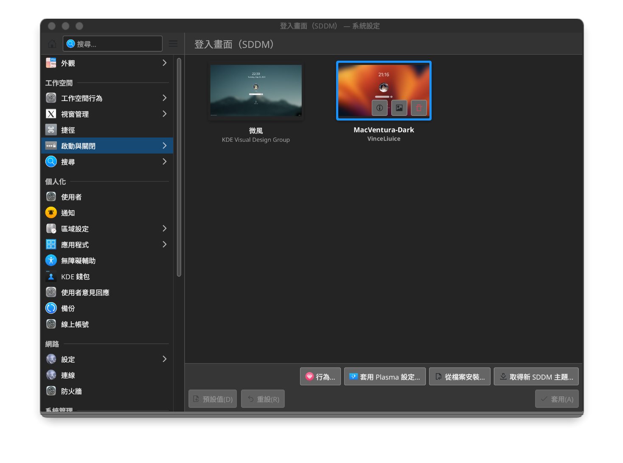Open the 線上帳號 label entry
The width and height of the screenshot is (623, 463).
[x=75, y=324]
